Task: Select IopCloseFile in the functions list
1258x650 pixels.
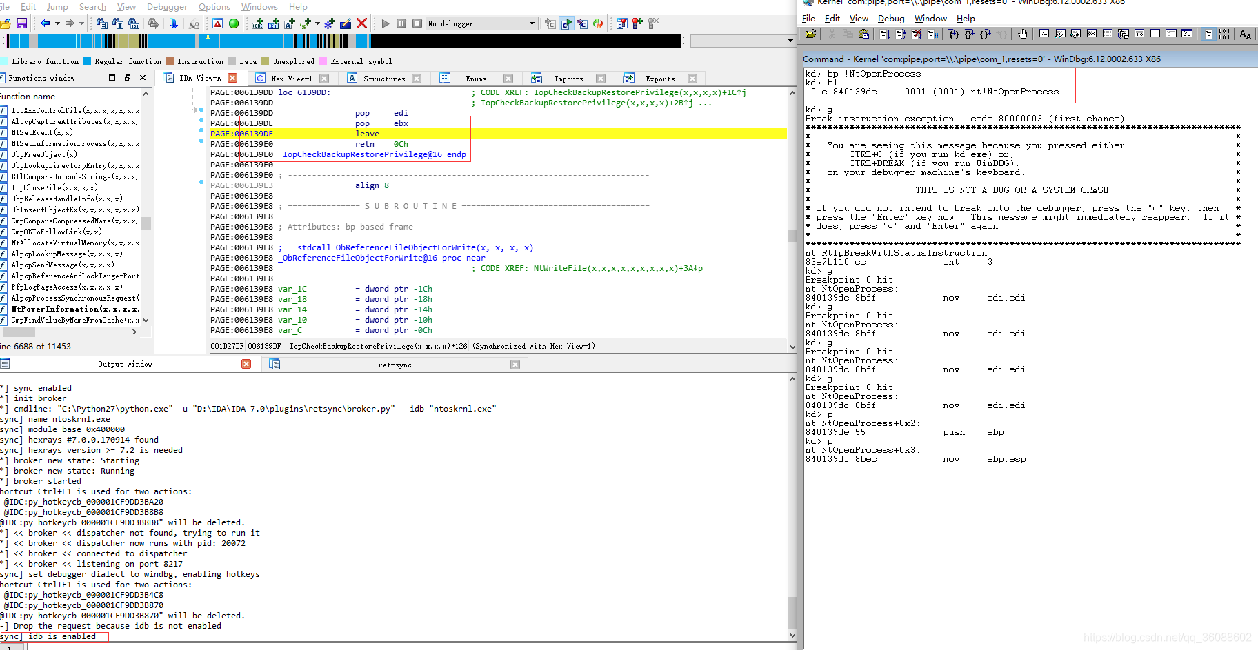Action: pos(54,187)
